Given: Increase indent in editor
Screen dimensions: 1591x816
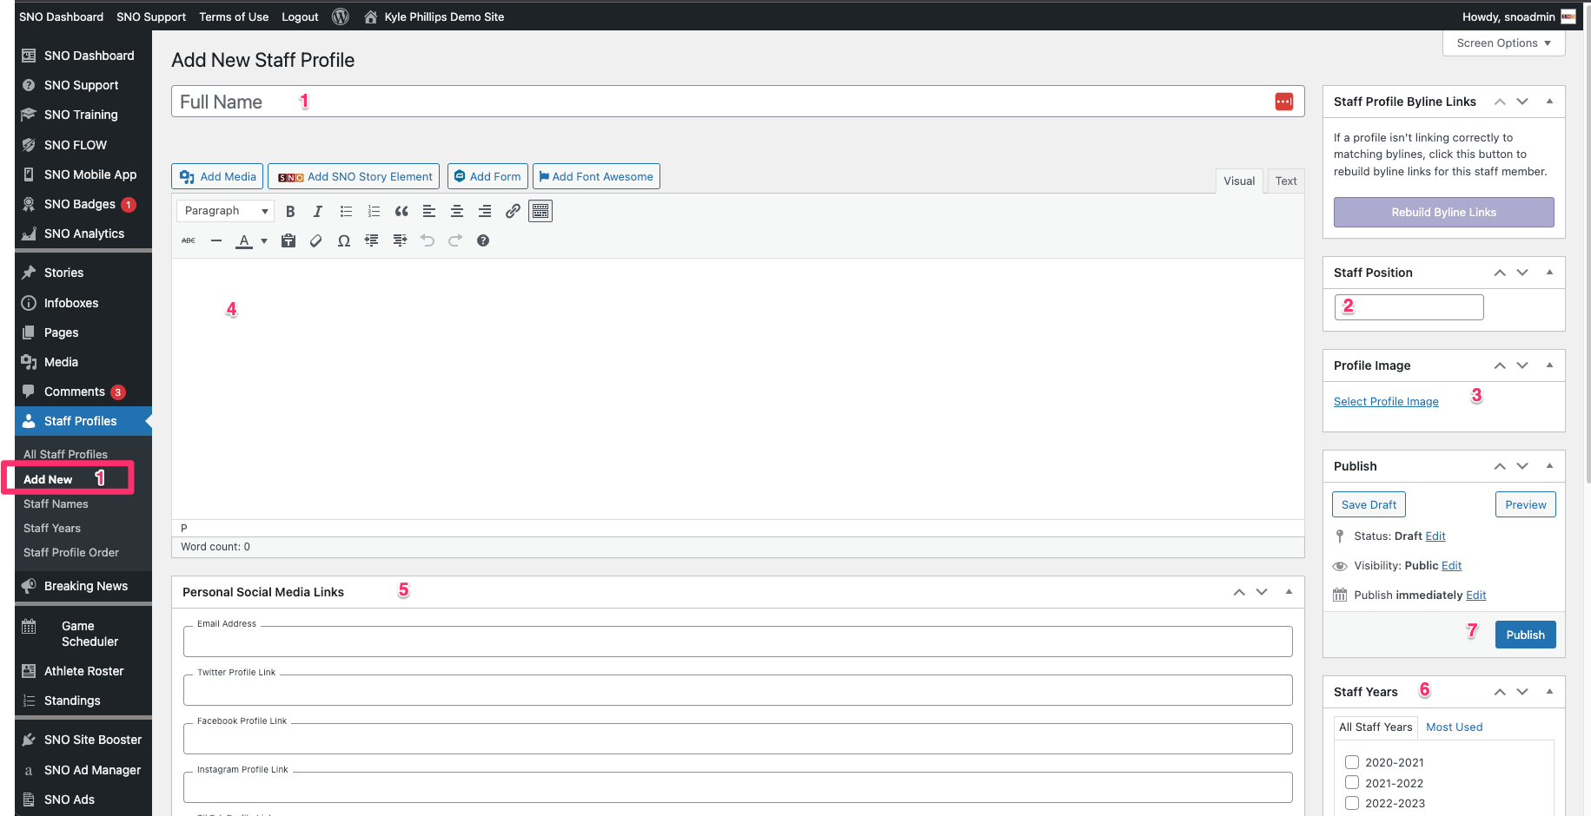Looking at the screenshot, I should click(400, 240).
